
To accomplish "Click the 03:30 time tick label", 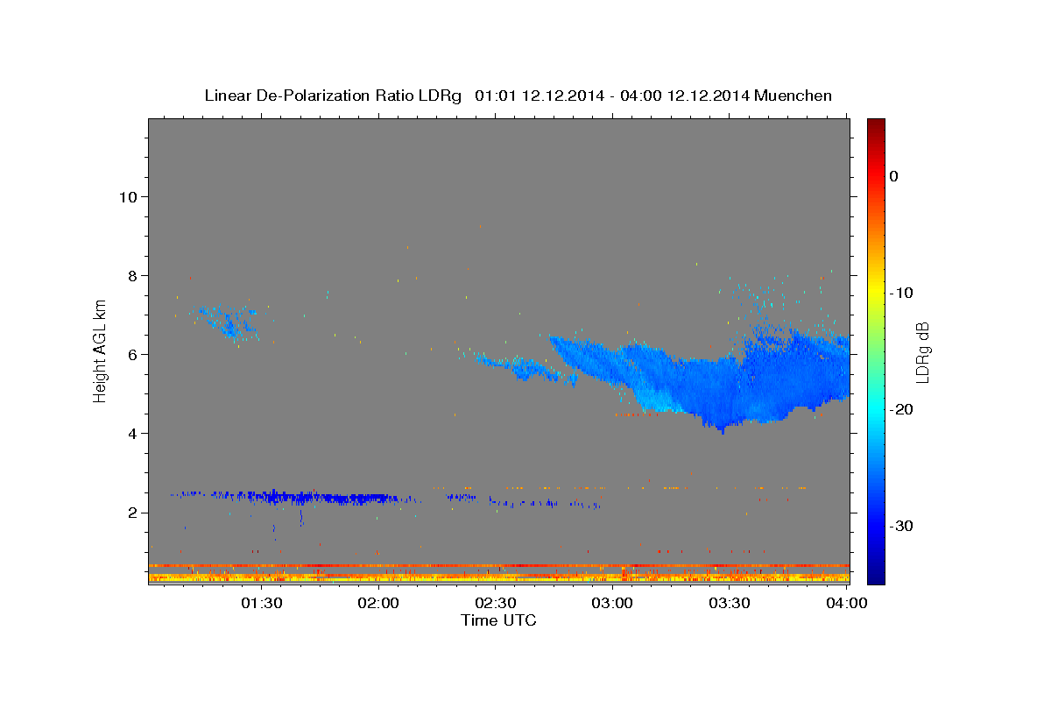I will pos(730,603).
